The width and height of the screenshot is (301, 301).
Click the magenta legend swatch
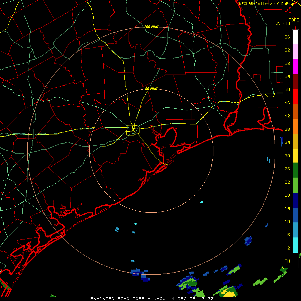(295, 67)
